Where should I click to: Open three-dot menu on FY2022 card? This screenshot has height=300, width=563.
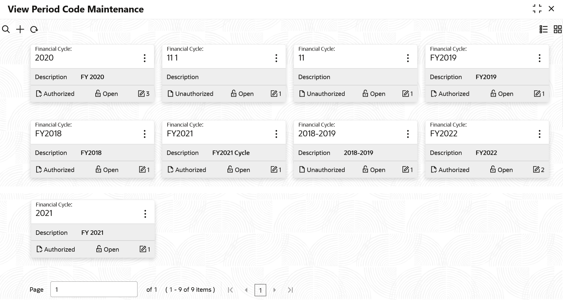point(539,134)
